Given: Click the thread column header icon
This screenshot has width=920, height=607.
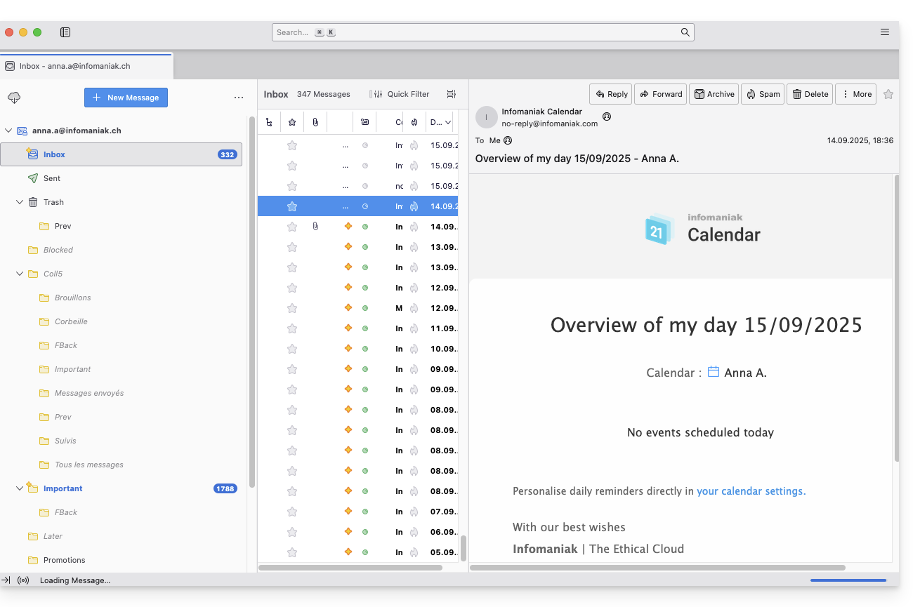Looking at the screenshot, I should click(269, 122).
